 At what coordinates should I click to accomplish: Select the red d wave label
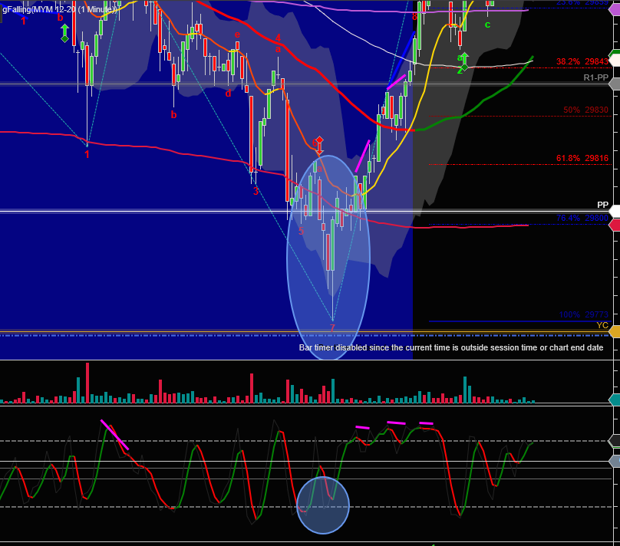(228, 94)
